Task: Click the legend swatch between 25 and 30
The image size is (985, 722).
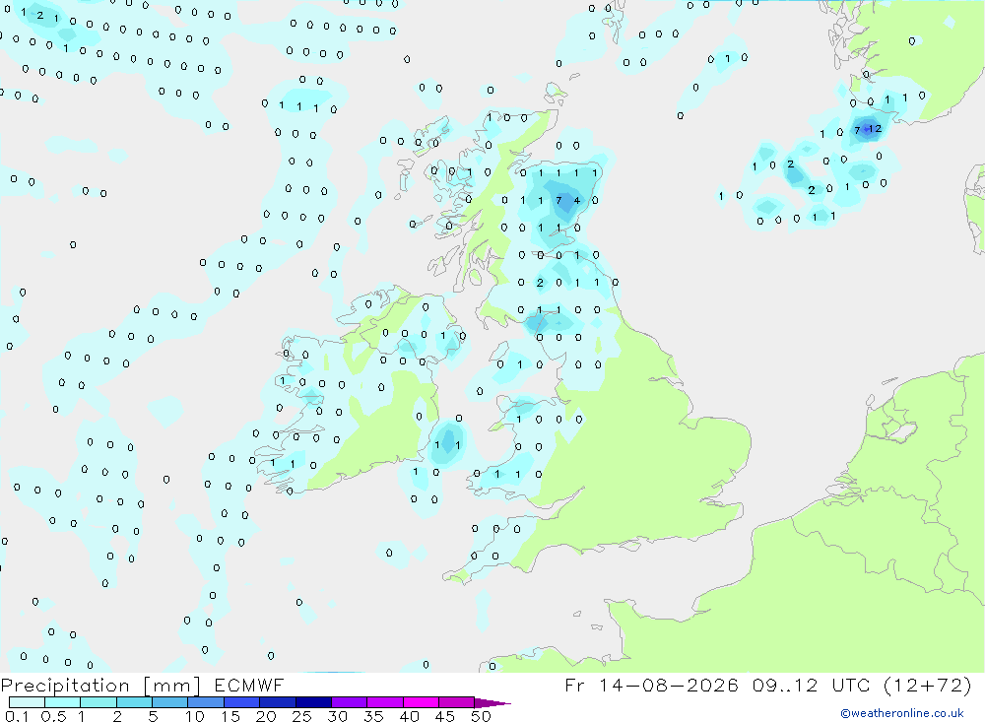Action: click(x=313, y=702)
